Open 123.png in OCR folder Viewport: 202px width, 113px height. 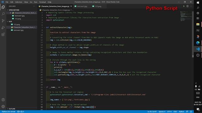[17, 24]
